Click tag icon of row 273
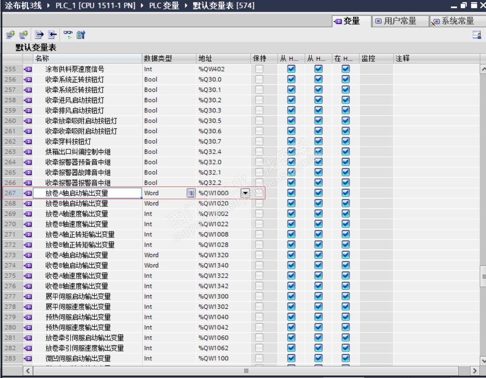Viewport: 486px width, 378px height. (28, 255)
